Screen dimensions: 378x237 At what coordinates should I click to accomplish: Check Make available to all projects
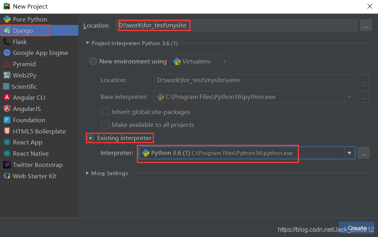pos(105,125)
